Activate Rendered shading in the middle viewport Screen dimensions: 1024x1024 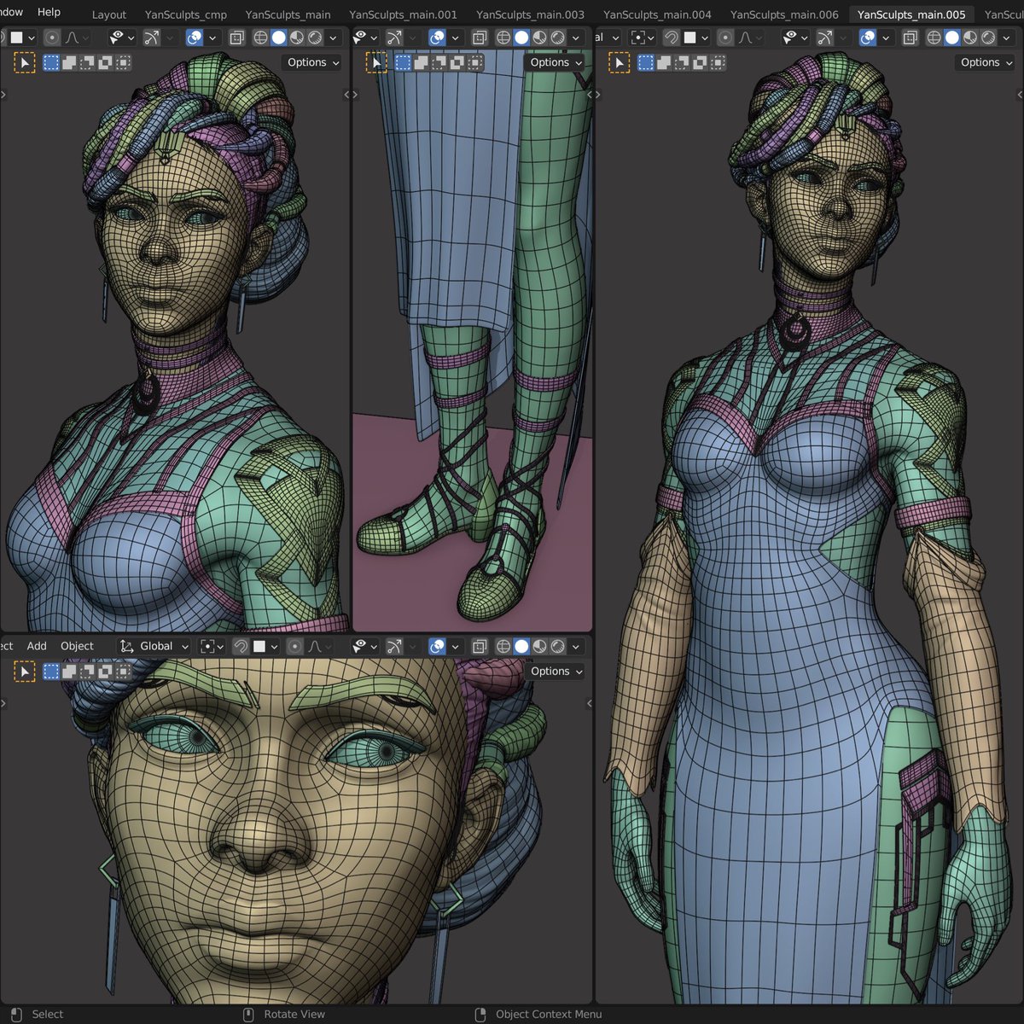tap(558, 38)
